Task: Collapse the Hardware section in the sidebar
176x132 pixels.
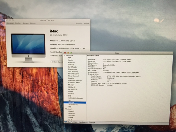Action: pos(65,56)
